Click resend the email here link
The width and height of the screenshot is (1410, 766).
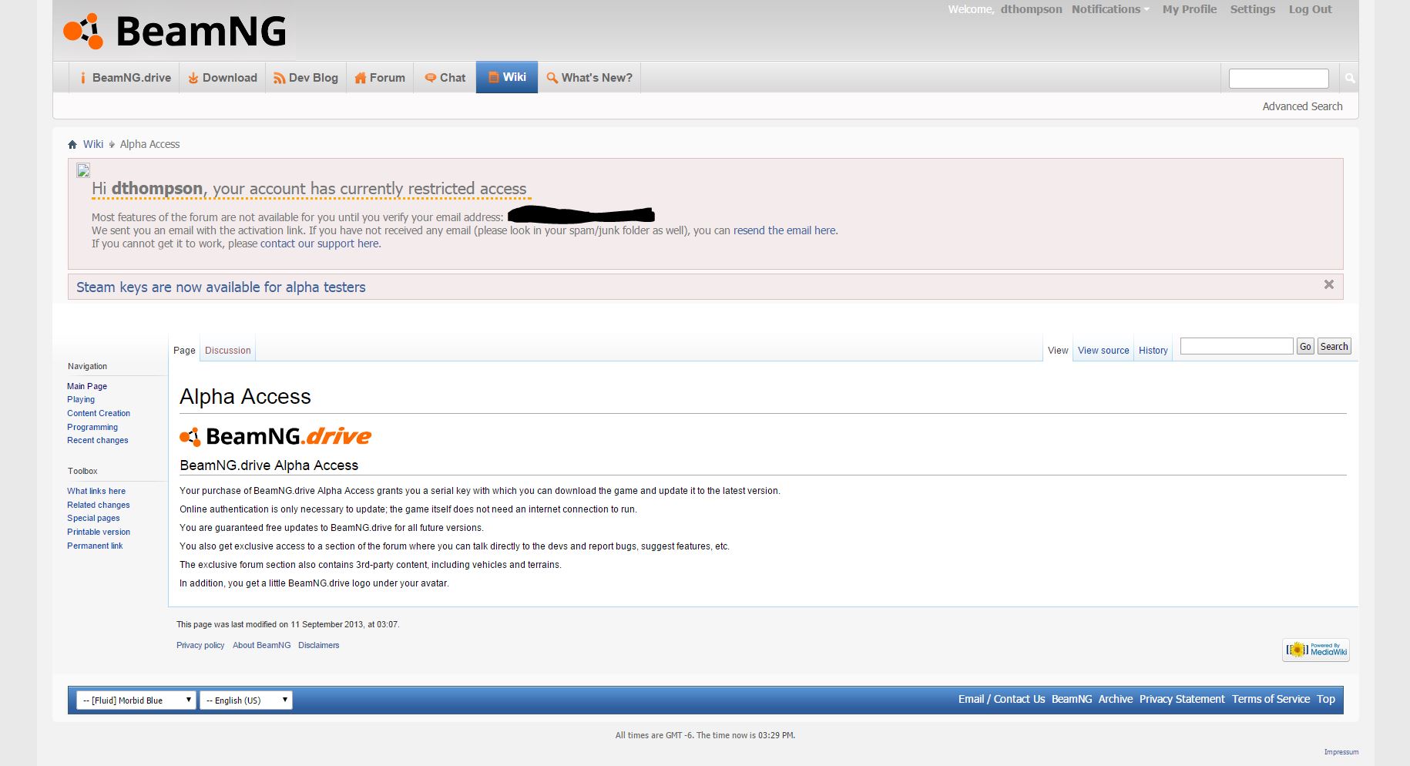784,230
